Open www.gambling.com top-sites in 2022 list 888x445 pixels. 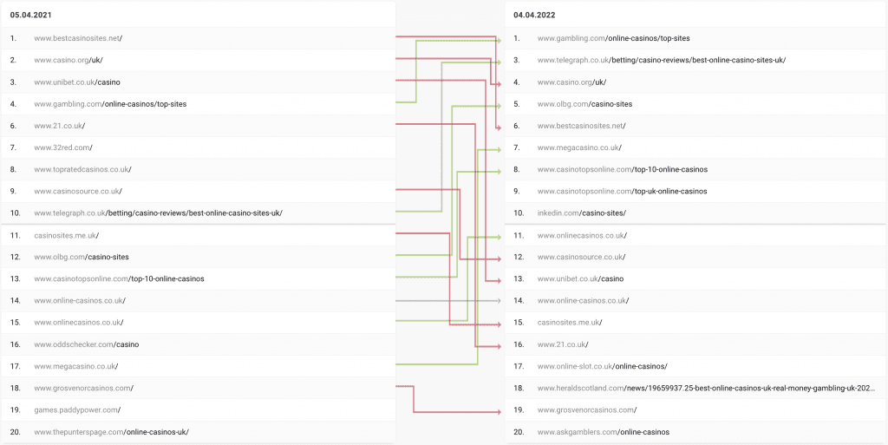coord(613,38)
